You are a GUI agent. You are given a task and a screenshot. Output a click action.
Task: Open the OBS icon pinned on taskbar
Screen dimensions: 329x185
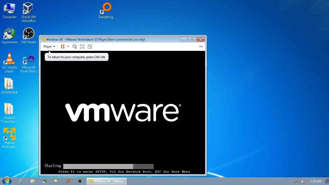click(80, 181)
